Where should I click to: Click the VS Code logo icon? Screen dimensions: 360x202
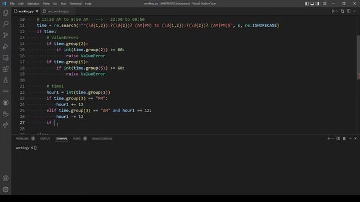(x=4, y=3)
